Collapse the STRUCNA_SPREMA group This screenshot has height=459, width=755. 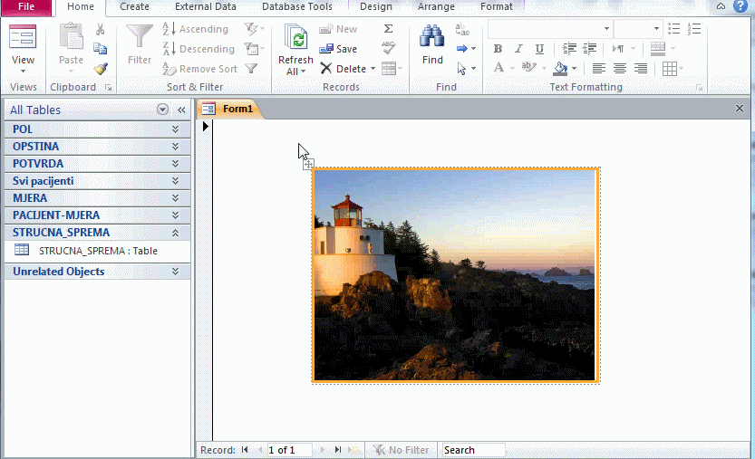click(x=175, y=233)
